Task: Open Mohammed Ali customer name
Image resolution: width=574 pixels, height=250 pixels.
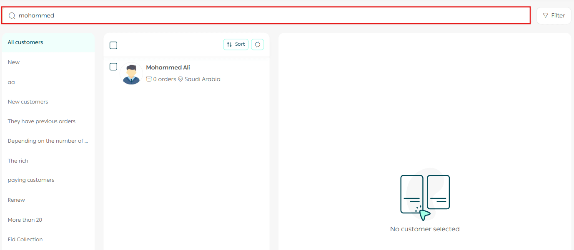Action: 168,67
